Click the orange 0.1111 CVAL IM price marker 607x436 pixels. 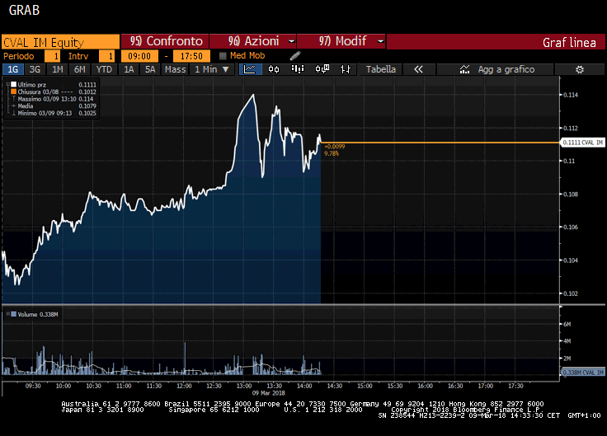(582, 143)
